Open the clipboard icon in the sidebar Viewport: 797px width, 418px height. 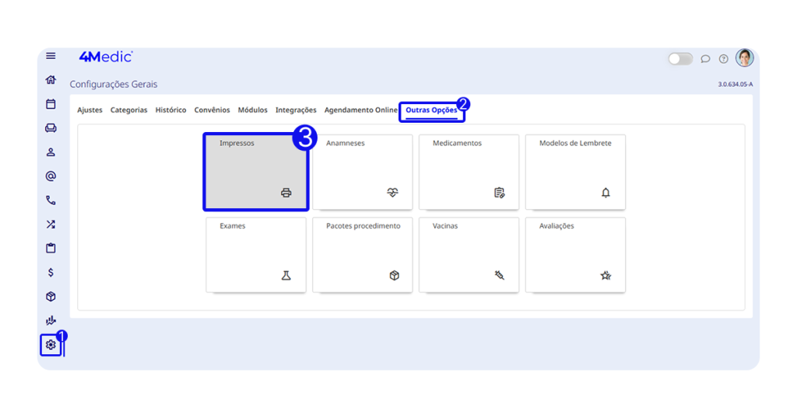(x=51, y=249)
